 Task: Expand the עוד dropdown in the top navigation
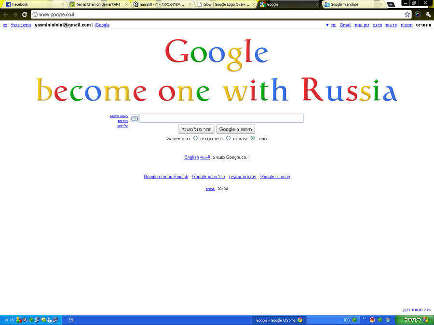point(331,25)
